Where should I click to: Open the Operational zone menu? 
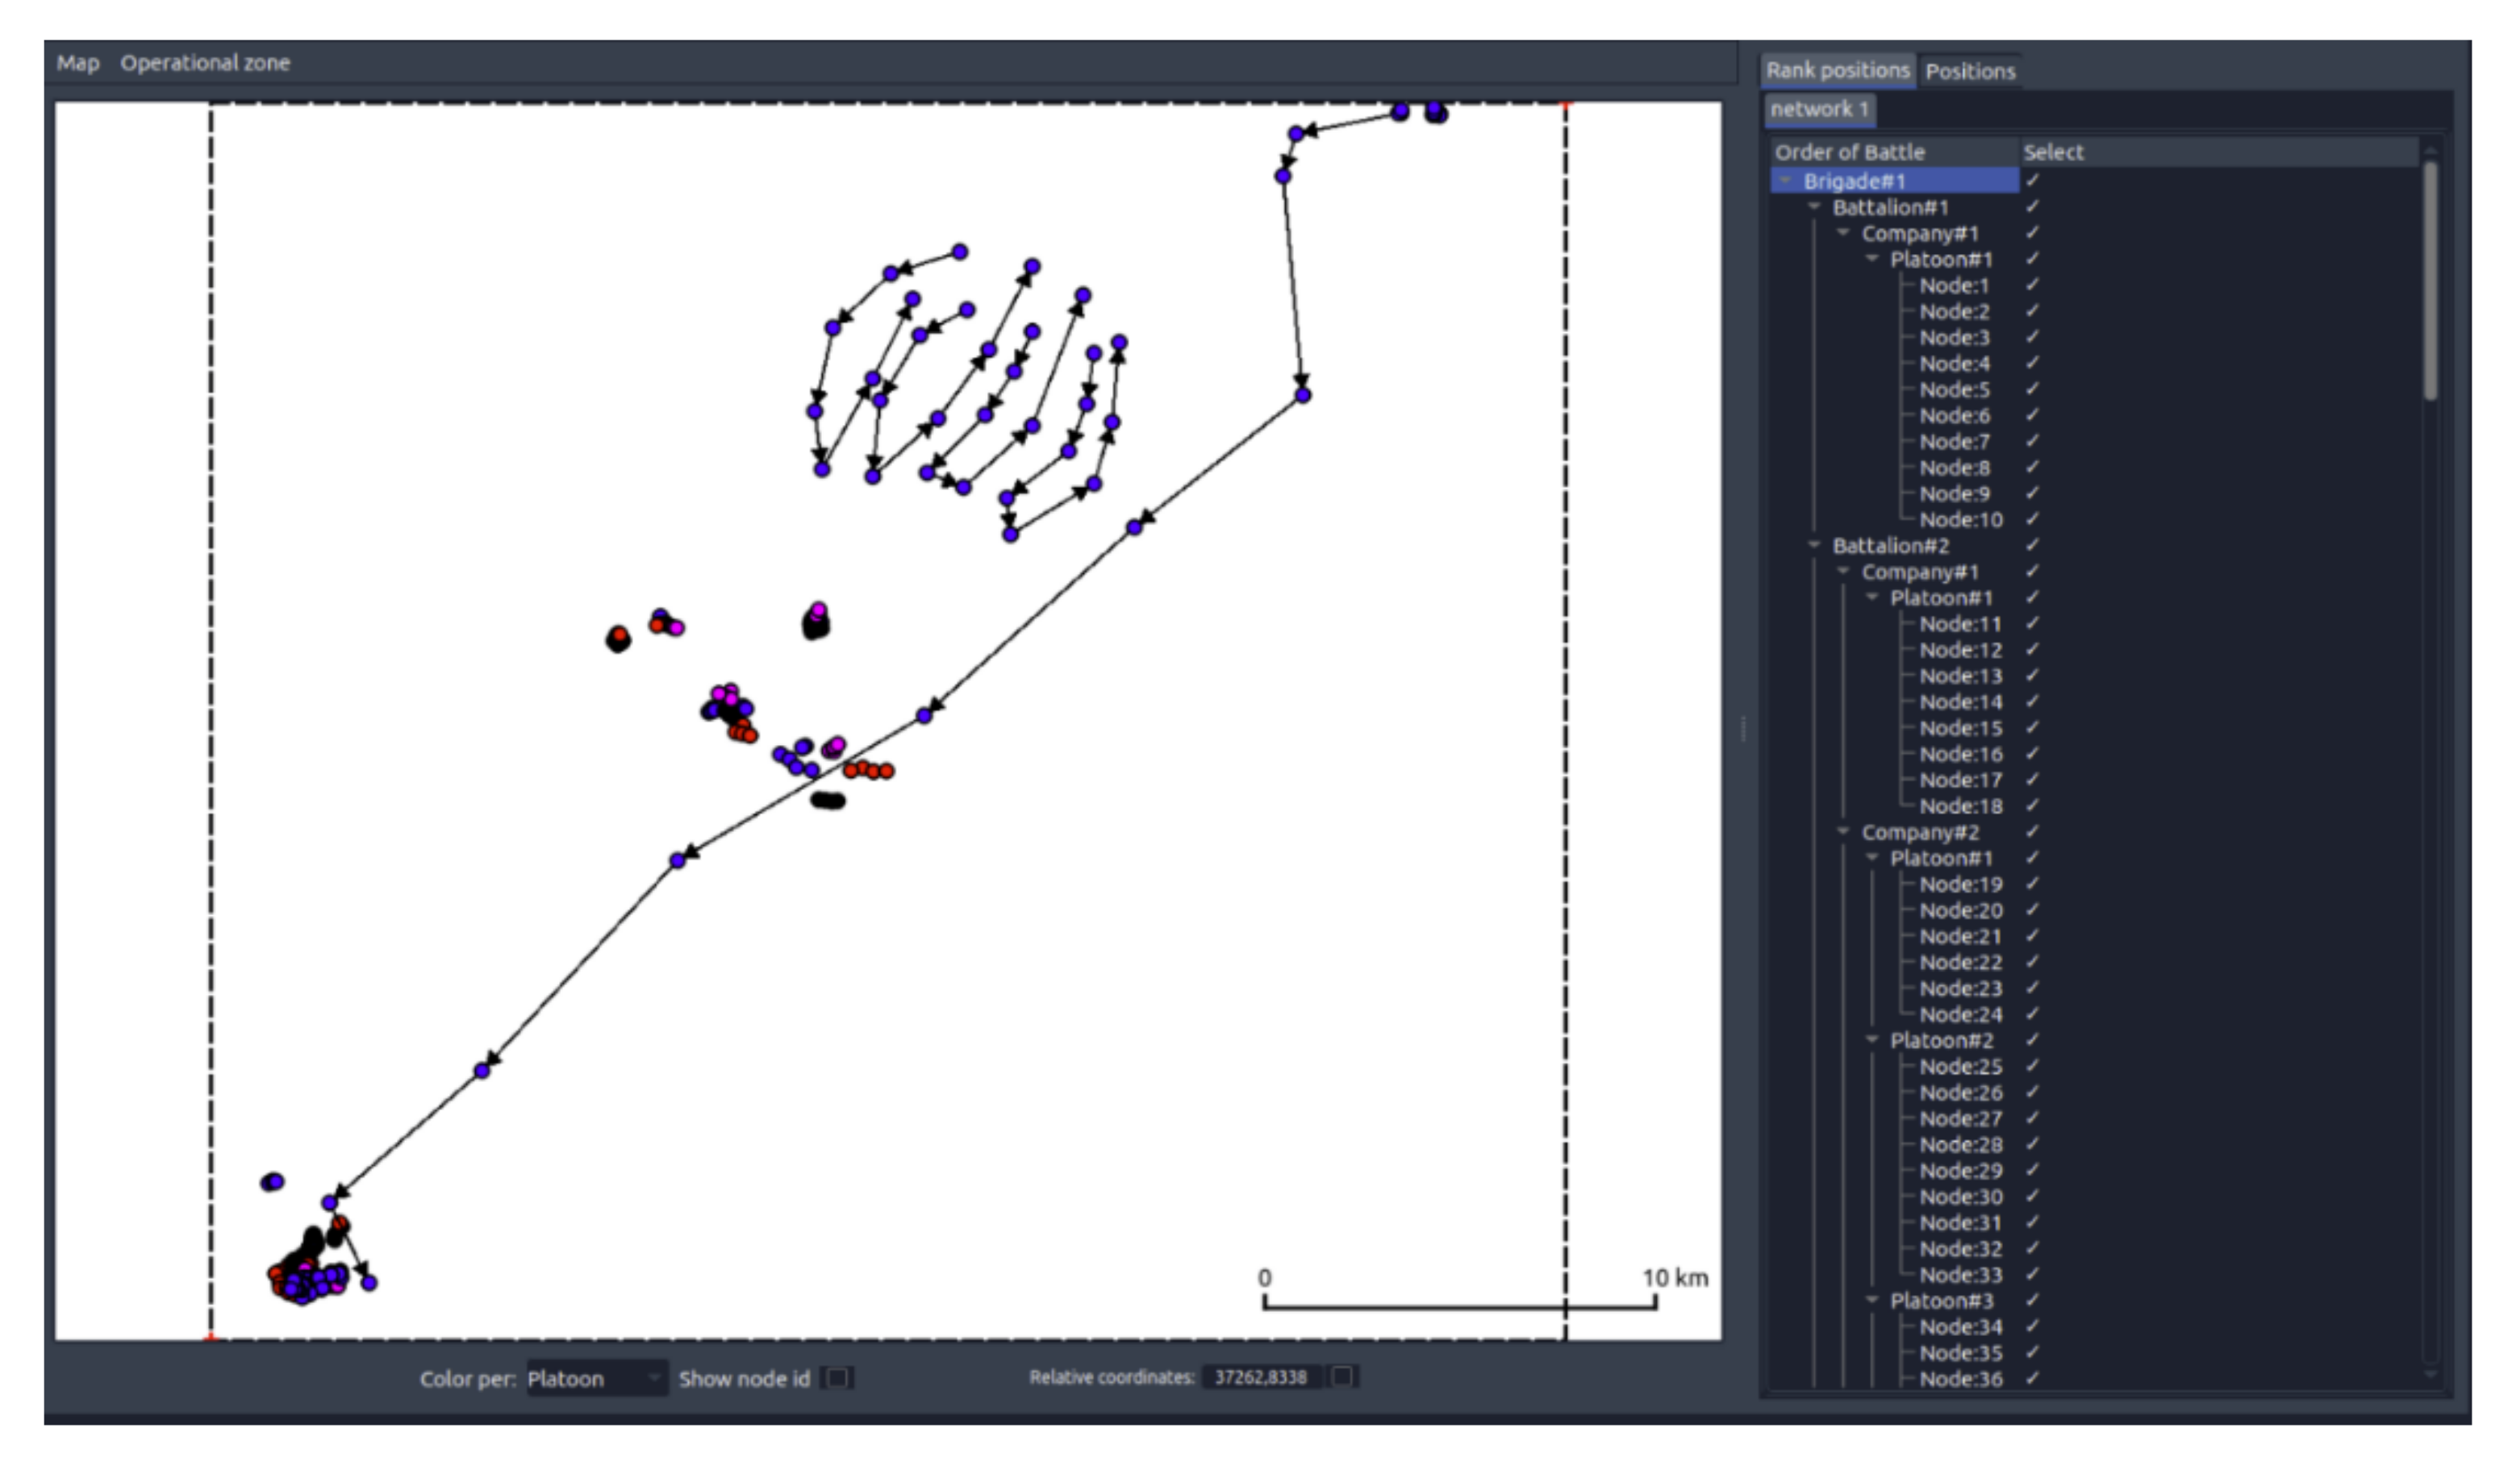tap(205, 63)
